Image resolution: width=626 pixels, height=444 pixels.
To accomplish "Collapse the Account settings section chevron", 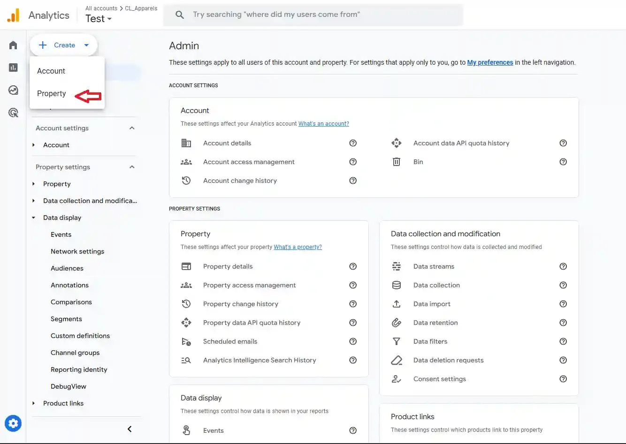I will 132,128.
